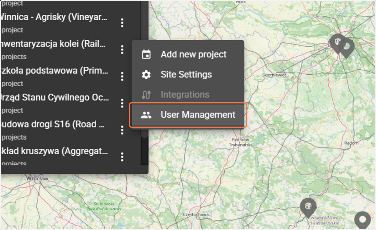Click the Piotrków Trybunalski map label
The height and width of the screenshot is (230, 376).
coord(240,142)
